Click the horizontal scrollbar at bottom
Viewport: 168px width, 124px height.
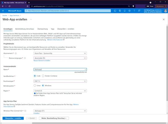99,123
